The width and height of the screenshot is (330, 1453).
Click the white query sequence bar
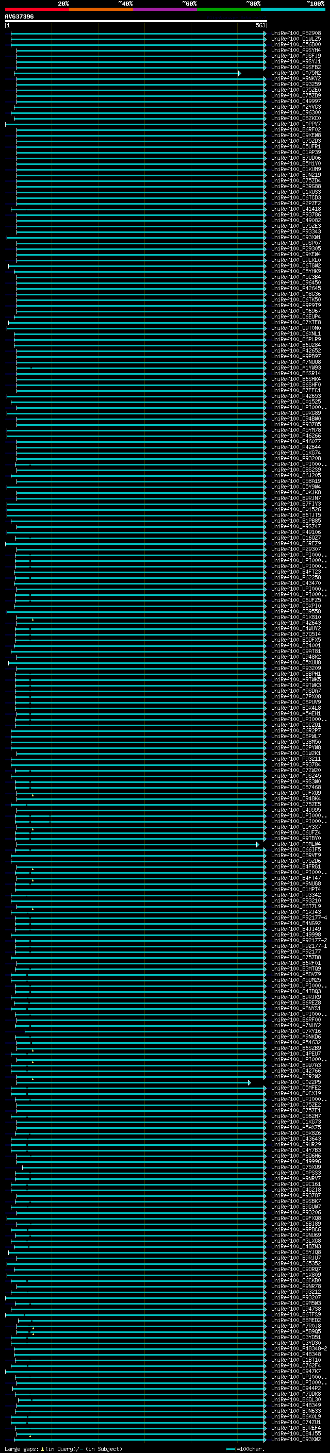(136, 21)
